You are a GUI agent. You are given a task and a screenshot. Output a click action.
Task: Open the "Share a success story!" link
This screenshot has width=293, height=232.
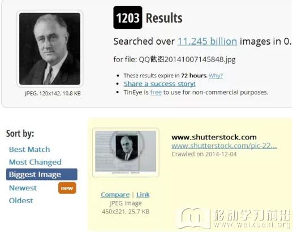(x=160, y=84)
